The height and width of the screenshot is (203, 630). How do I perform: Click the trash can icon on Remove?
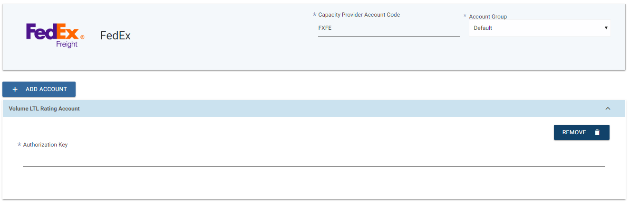pyautogui.click(x=597, y=132)
